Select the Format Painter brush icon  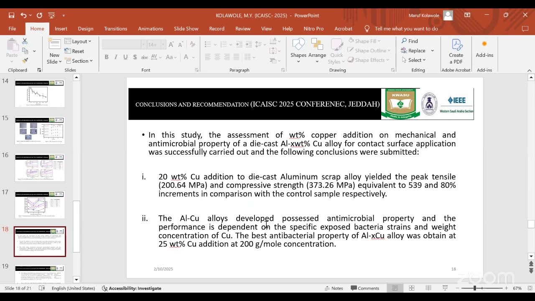pyautogui.click(x=25, y=61)
